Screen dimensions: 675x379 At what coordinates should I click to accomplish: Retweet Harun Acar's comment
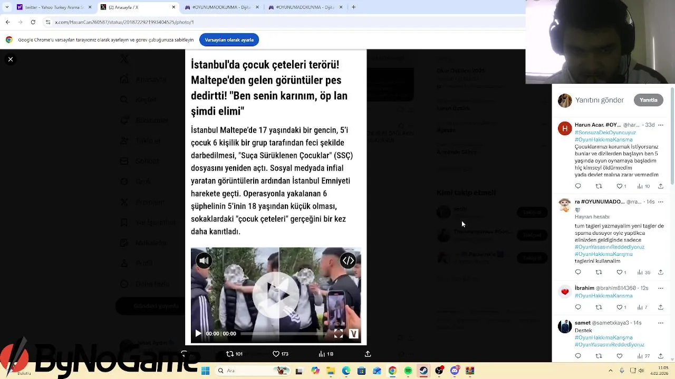[599, 186]
